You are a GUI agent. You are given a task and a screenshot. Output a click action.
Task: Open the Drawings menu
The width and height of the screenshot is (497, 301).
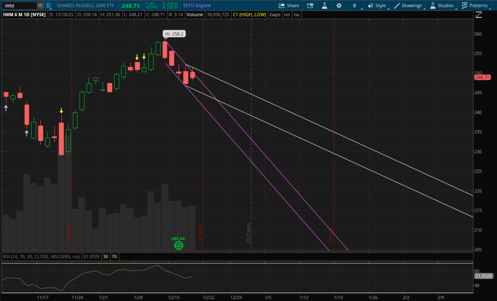click(x=408, y=6)
